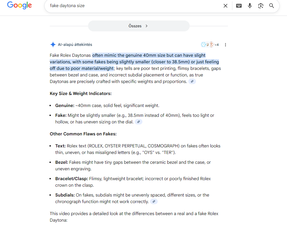
Task: Submit search with the magnifier icon
Action: (272, 6)
